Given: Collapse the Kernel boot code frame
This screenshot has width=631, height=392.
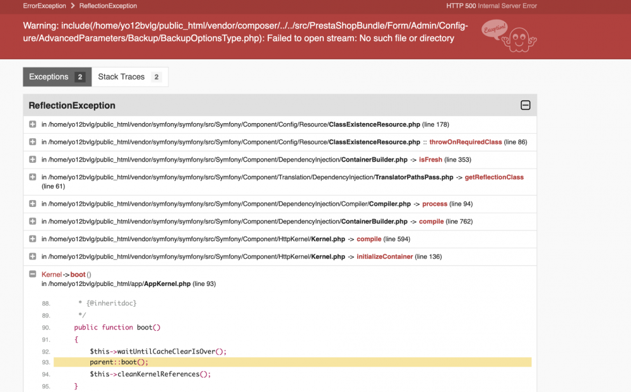Looking at the screenshot, I should click(x=32, y=274).
